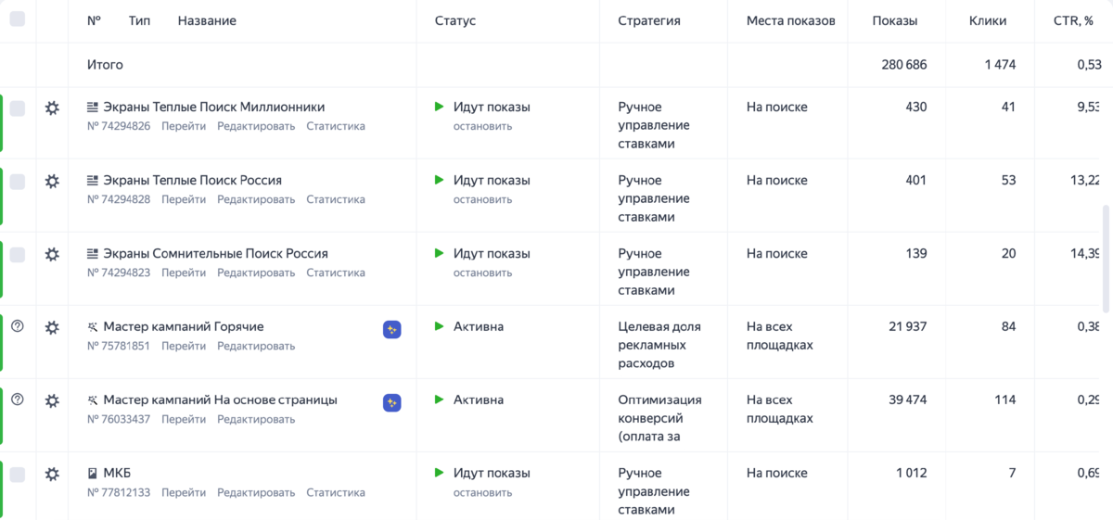Click impressions value 39 474
The width and height of the screenshot is (1113, 520).
point(907,400)
